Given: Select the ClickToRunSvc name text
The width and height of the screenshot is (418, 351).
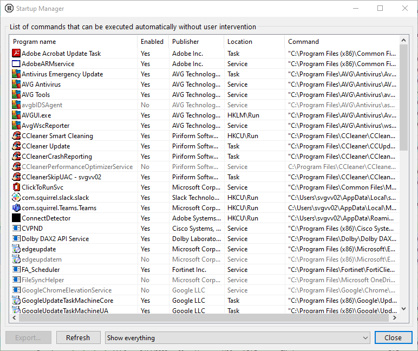Looking at the screenshot, I should pyautogui.click(x=42, y=187).
